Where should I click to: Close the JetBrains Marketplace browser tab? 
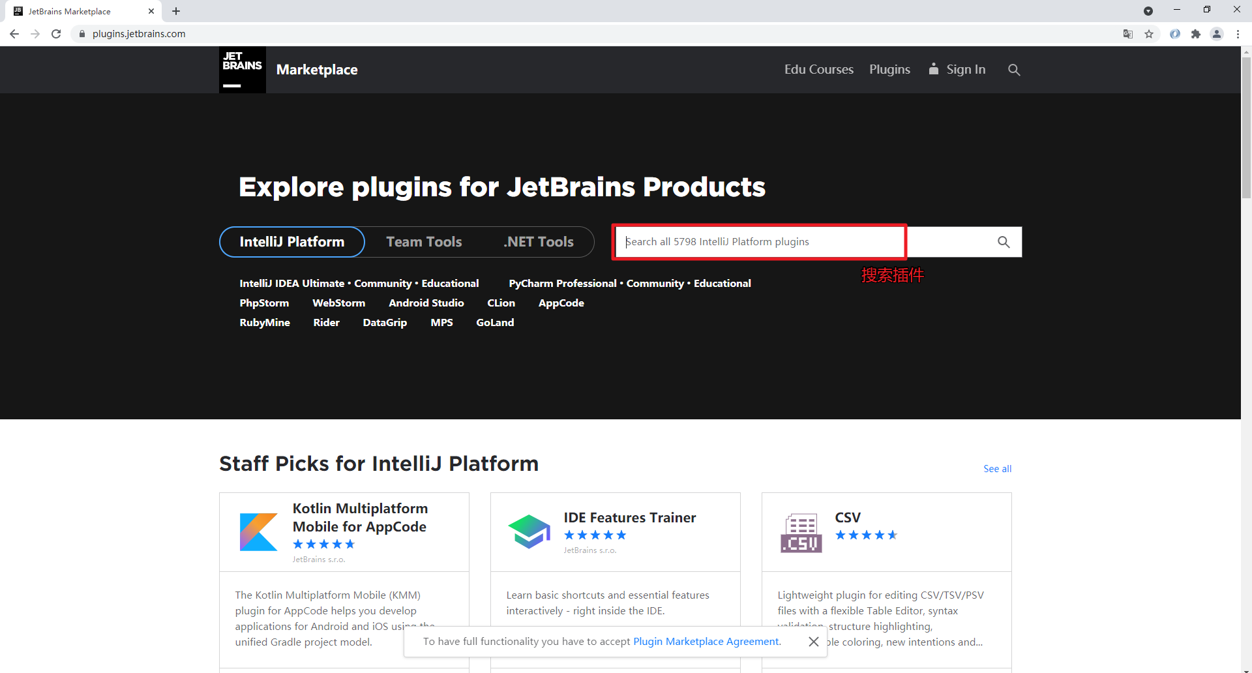151,11
